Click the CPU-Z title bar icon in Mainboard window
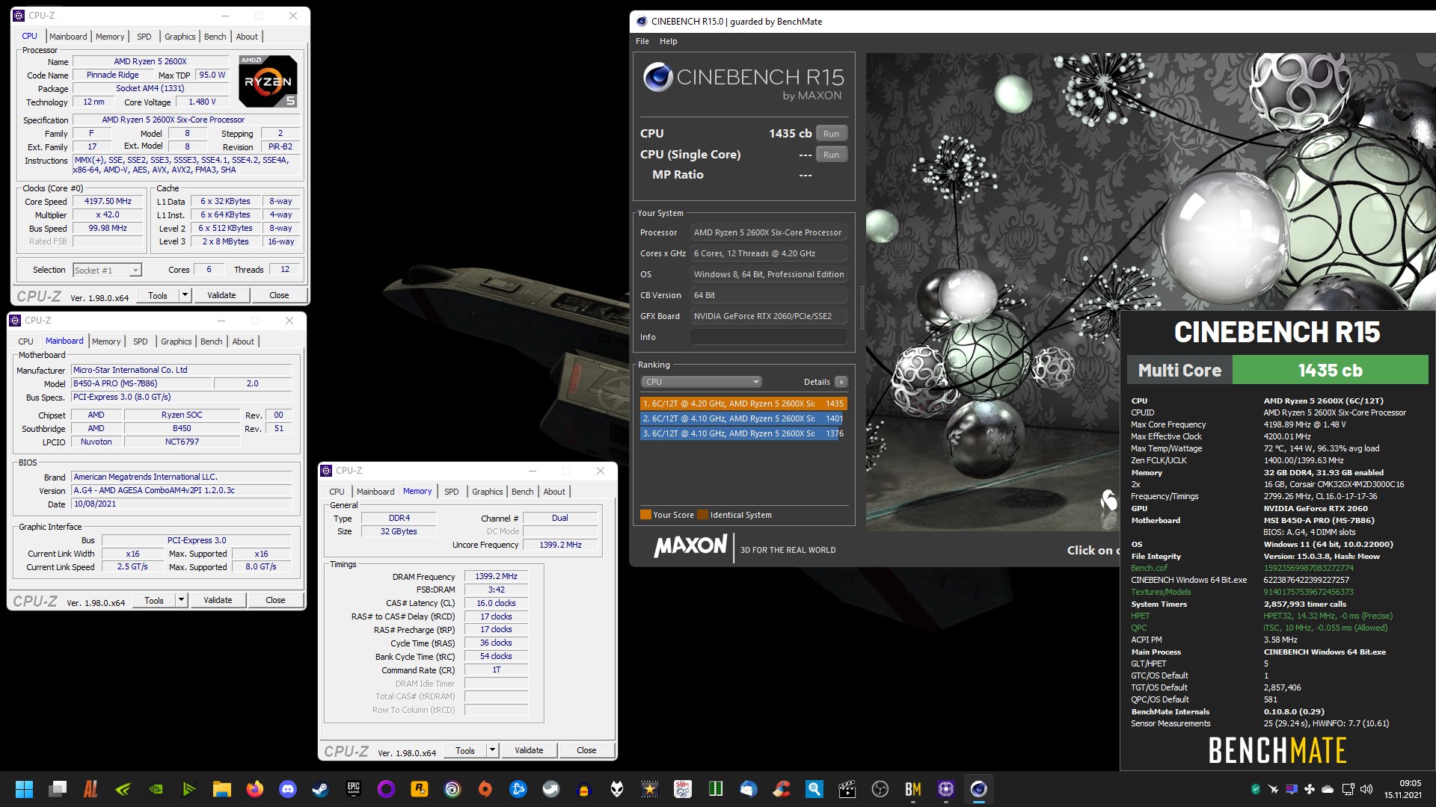This screenshot has width=1436, height=807. click(x=15, y=321)
